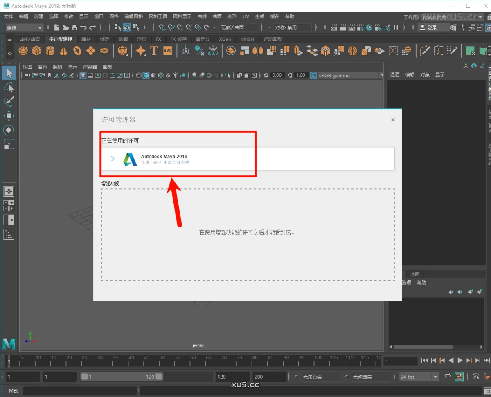Viewport: 491px width, 397px height.
Task: Create a polygon sphere from the shelf
Action: (x=23, y=51)
